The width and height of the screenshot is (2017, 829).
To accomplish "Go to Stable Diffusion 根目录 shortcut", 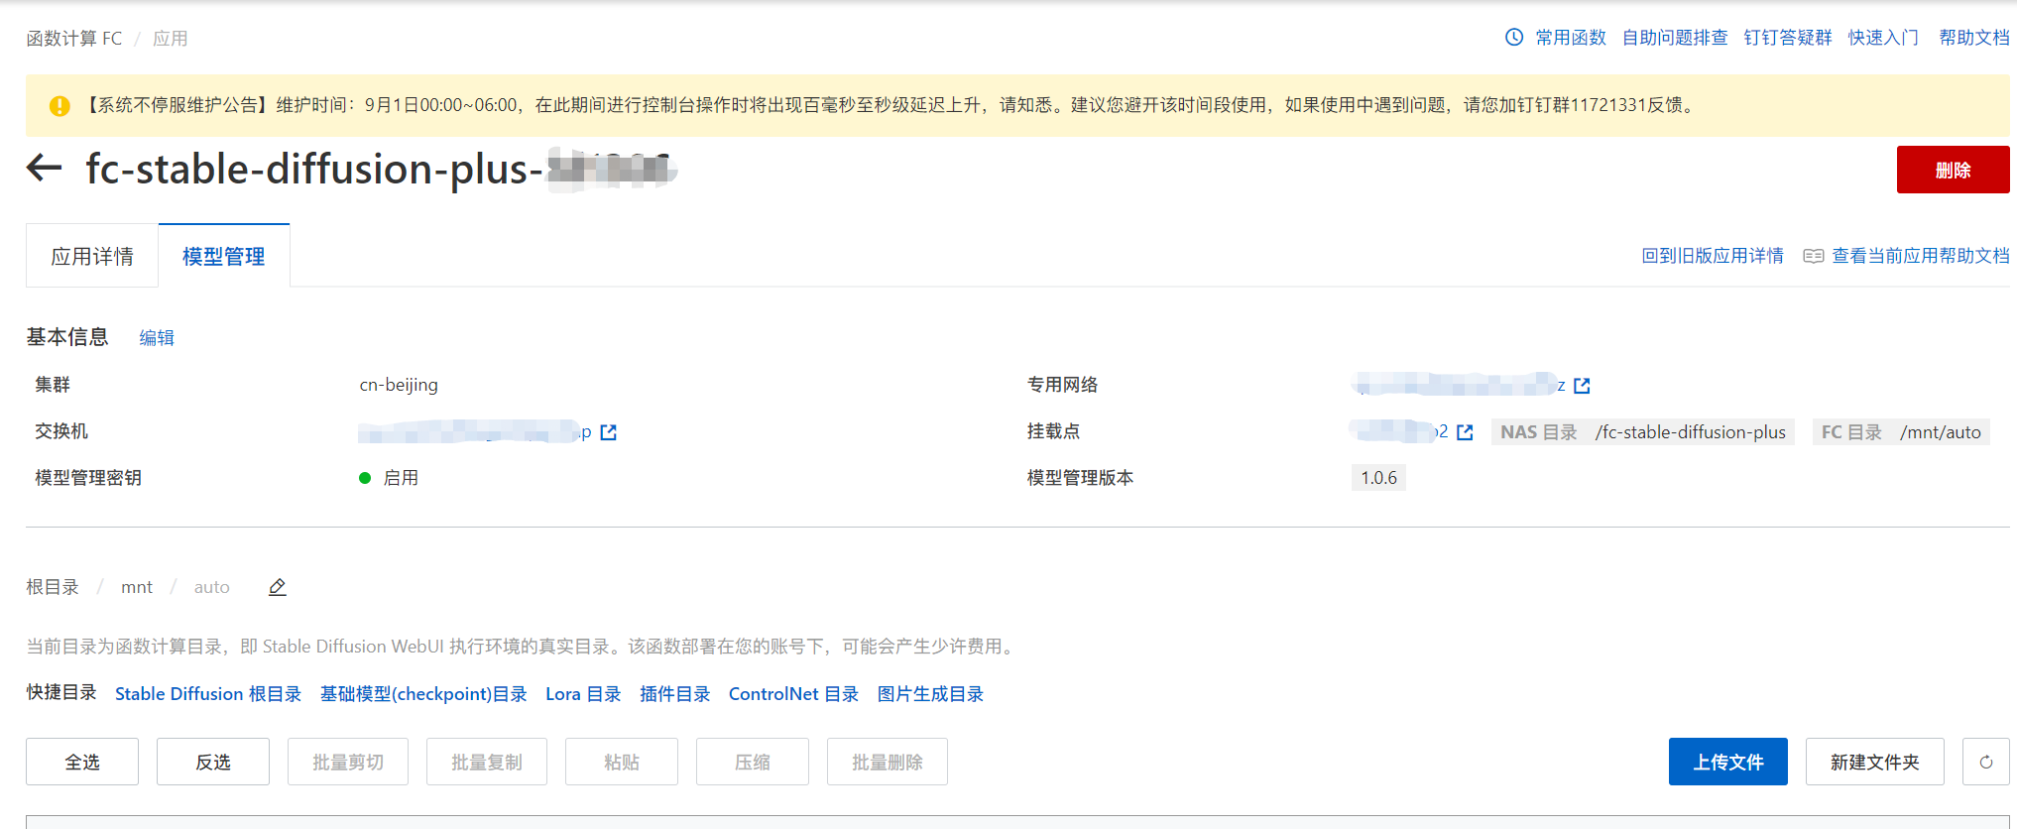I will coord(208,694).
